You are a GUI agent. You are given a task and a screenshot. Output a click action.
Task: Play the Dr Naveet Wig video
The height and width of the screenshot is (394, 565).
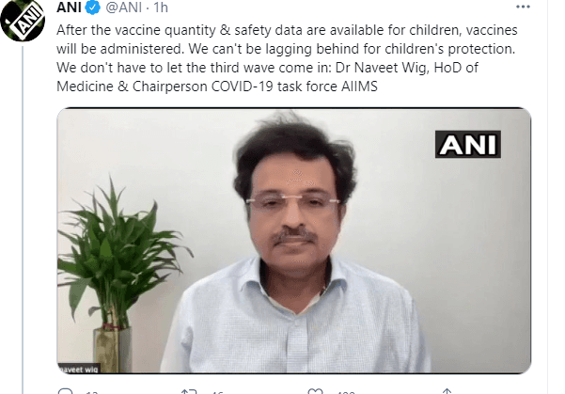click(293, 241)
